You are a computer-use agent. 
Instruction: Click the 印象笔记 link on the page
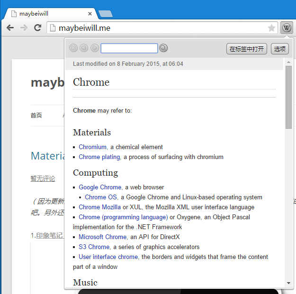pyautogui.click(x=49, y=235)
